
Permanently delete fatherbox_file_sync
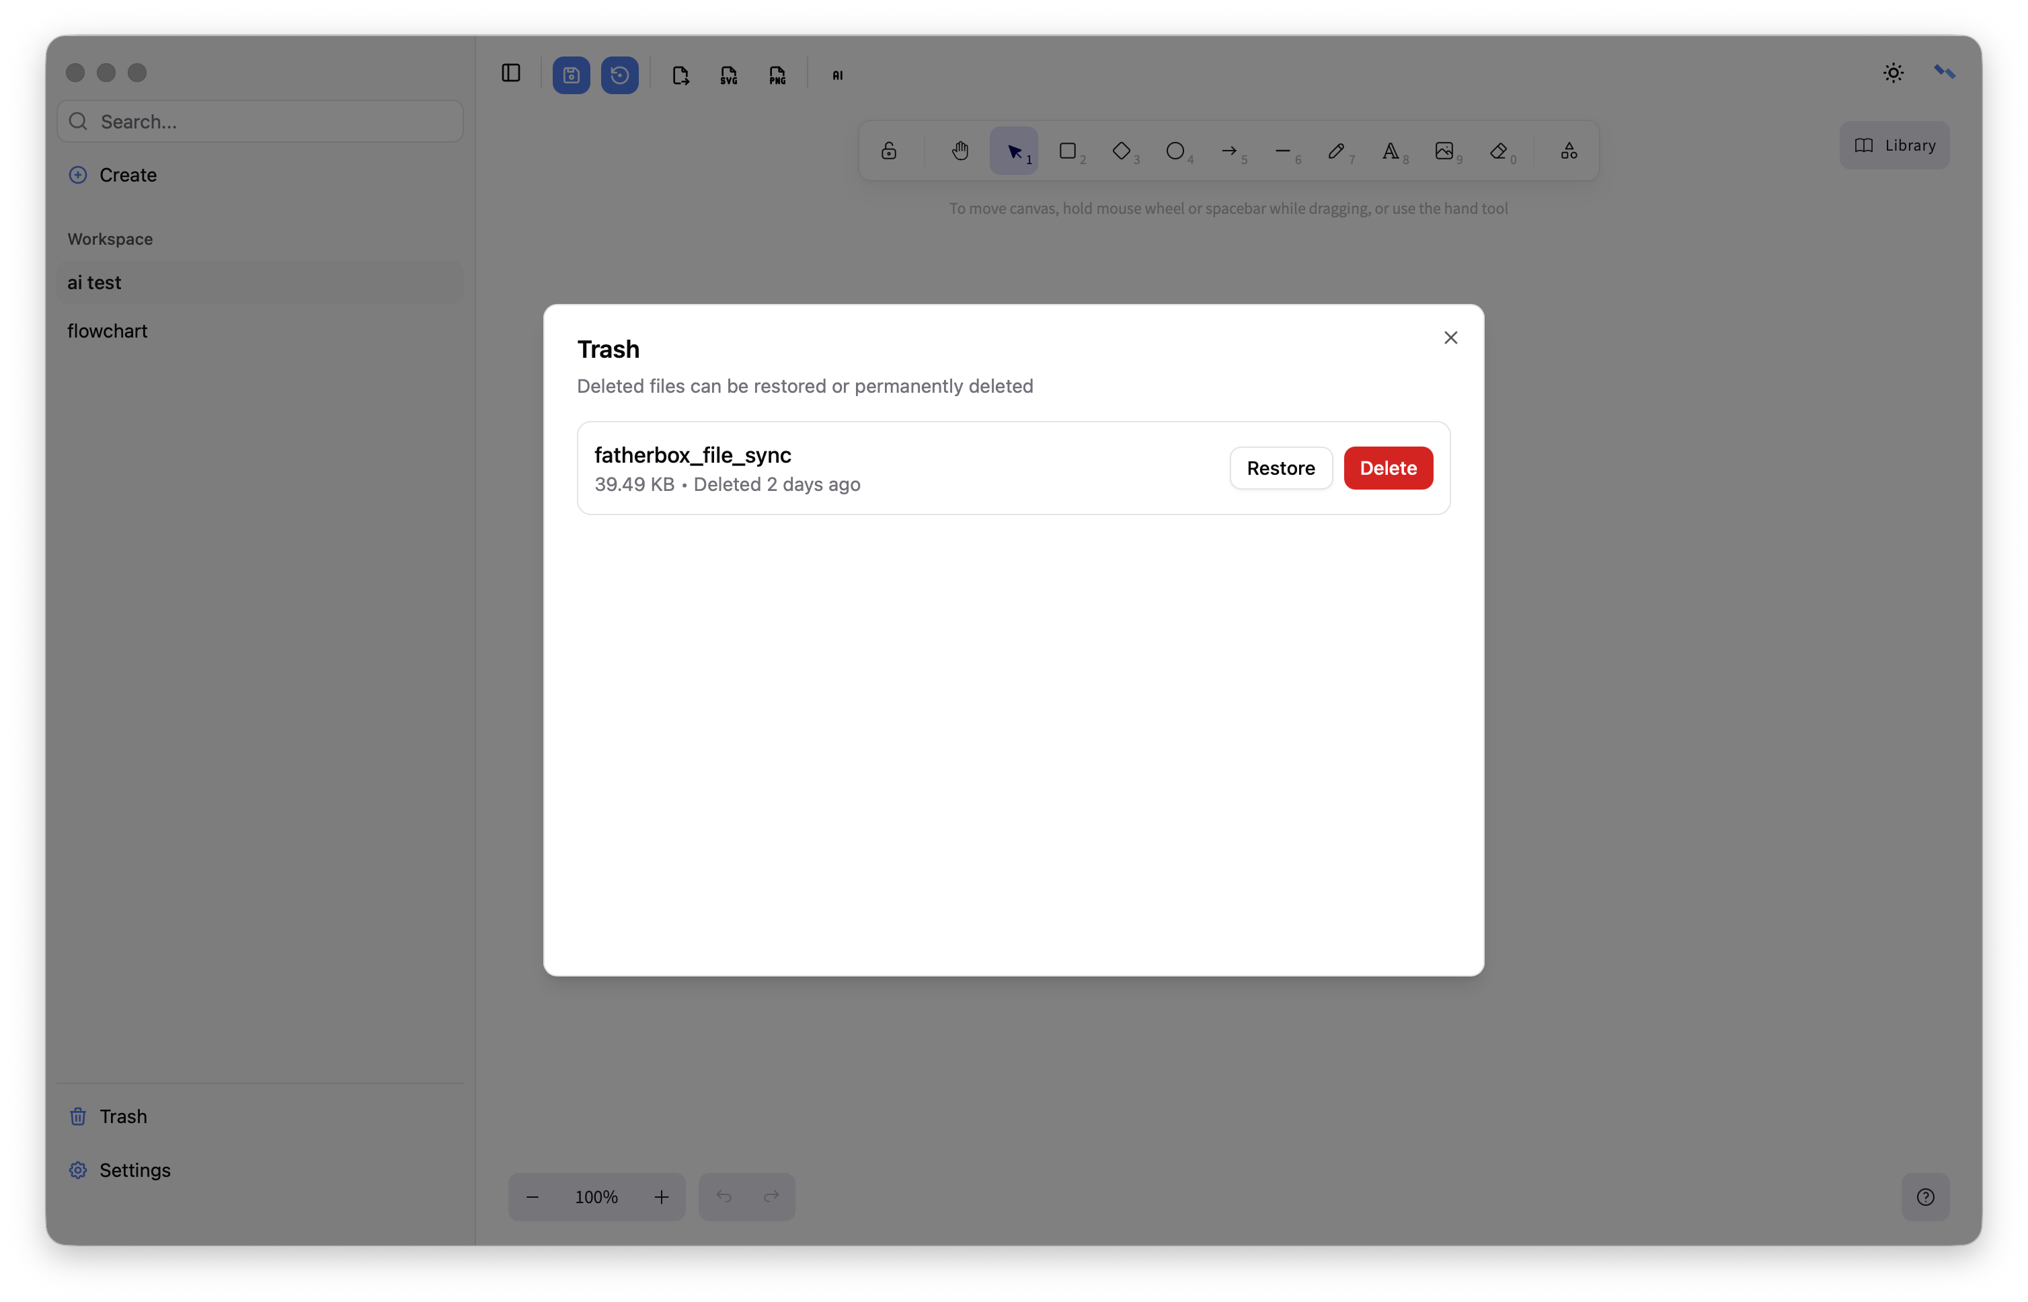tap(1388, 468)
